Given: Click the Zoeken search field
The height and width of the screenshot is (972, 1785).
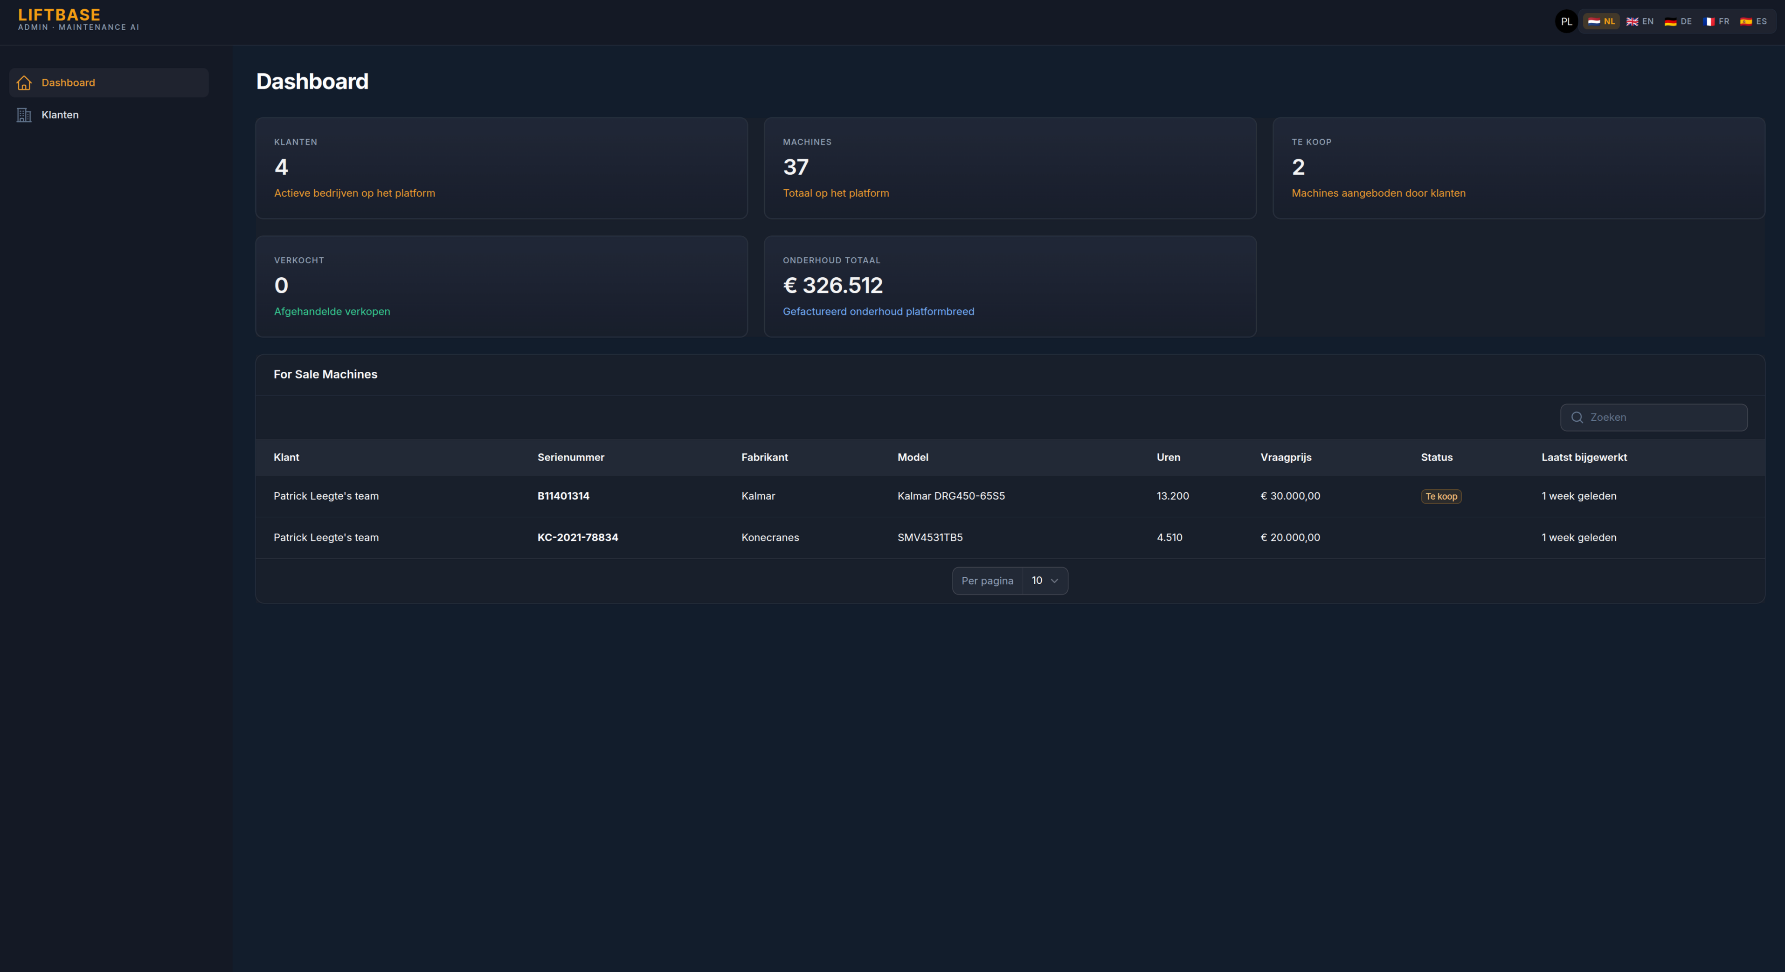Looking at the screenshot, I should point(1663,418).
